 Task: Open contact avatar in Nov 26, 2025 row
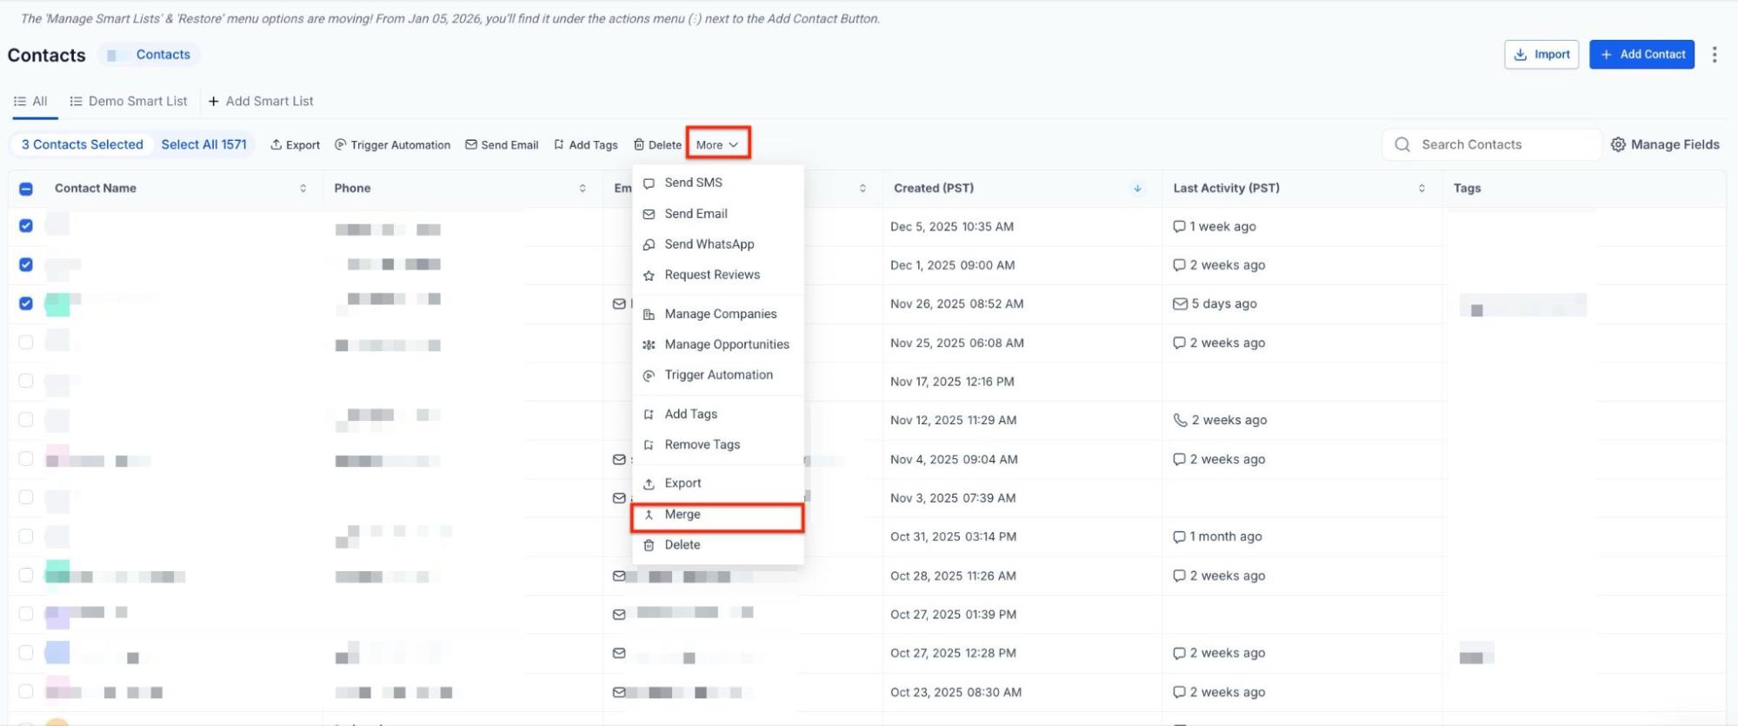tap(57, 303)
